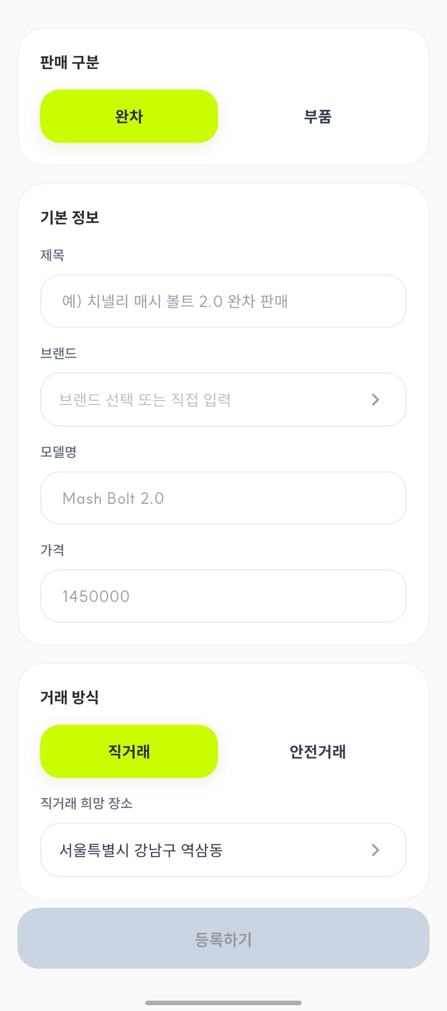Open the 서울특별시 강남구 역삼동 location picker
Viewport: 447px width, 1011px height.
(207, 850)
